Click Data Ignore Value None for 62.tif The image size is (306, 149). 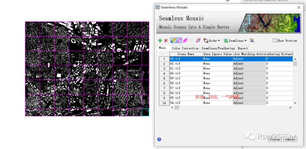coord(218,63)
